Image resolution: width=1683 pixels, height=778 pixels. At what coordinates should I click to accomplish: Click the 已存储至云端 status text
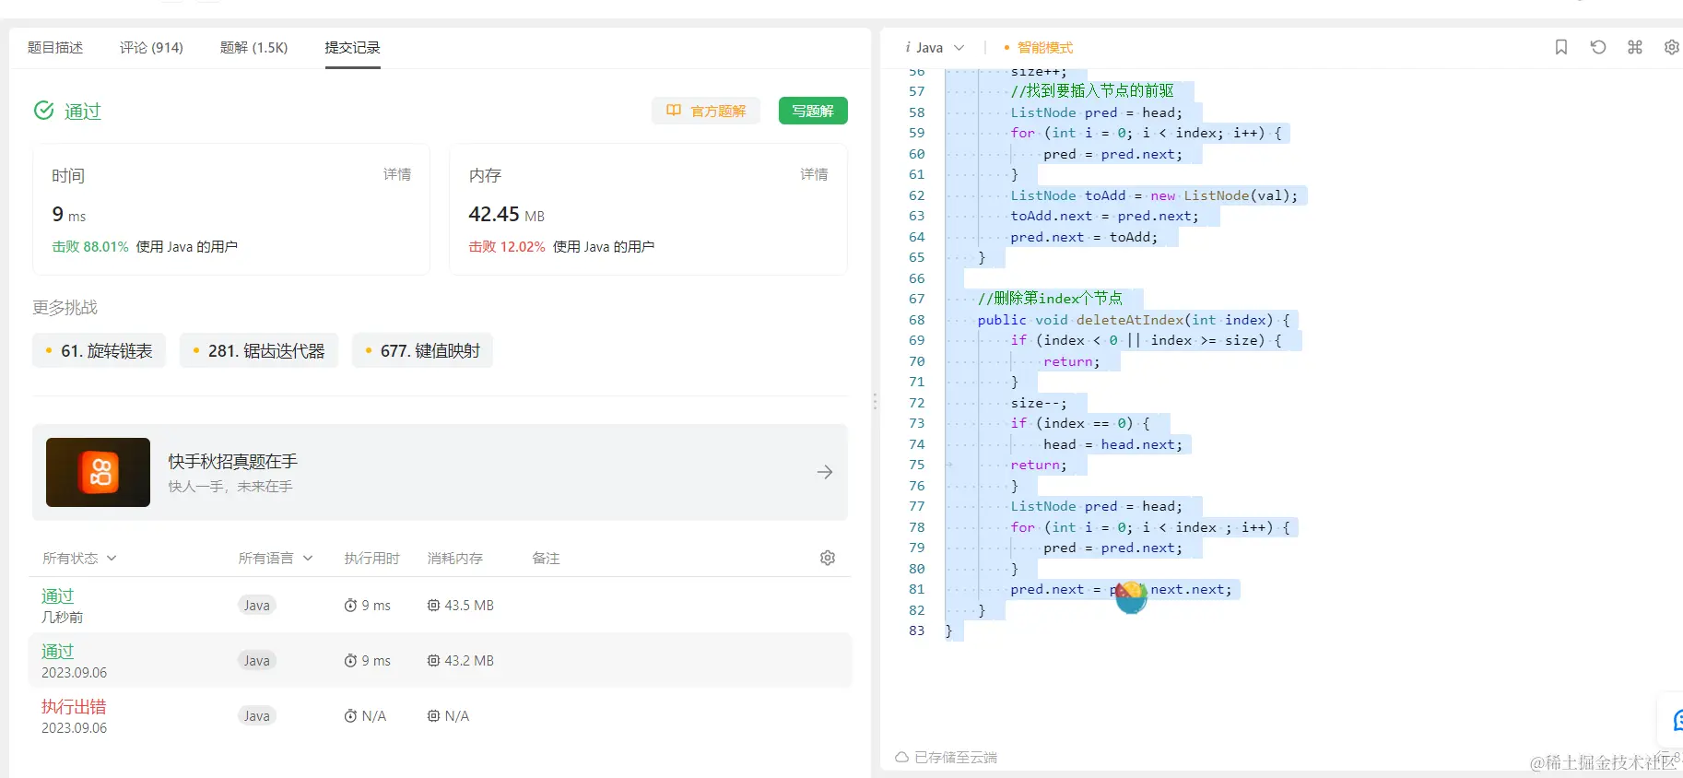(x=956, y=758)
